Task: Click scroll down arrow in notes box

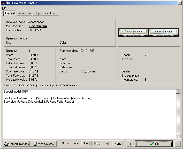Action: 178,136
